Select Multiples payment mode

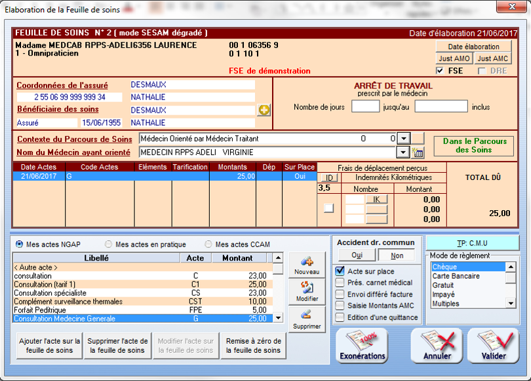(468, 304)
